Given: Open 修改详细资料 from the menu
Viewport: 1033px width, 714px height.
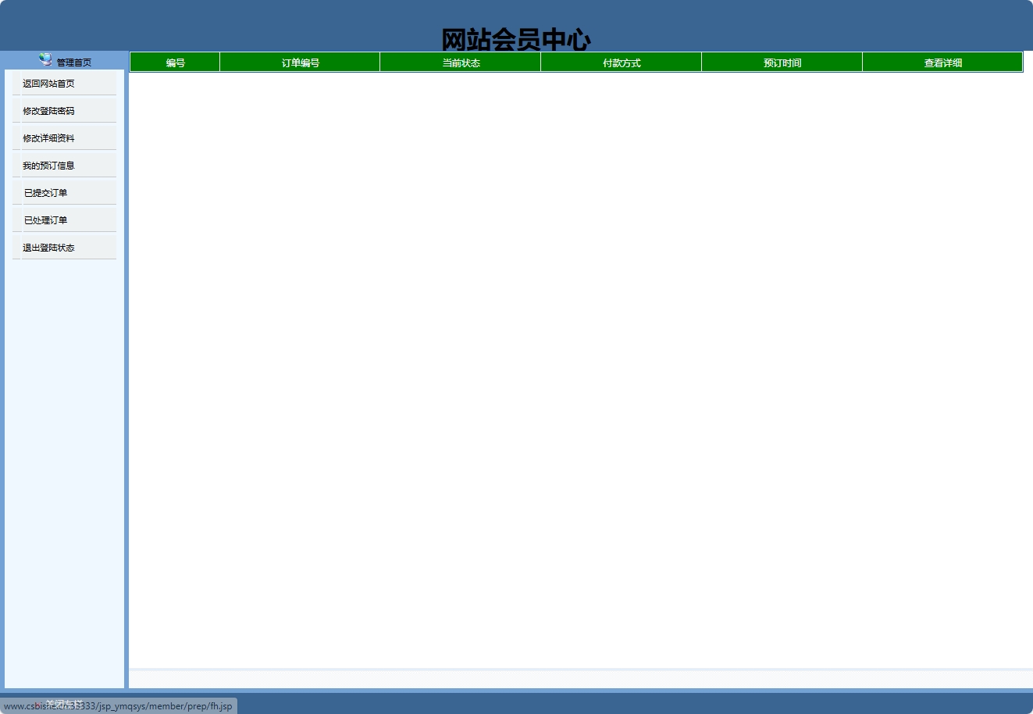Looking at the screenshot, I should tap(48, 137).
